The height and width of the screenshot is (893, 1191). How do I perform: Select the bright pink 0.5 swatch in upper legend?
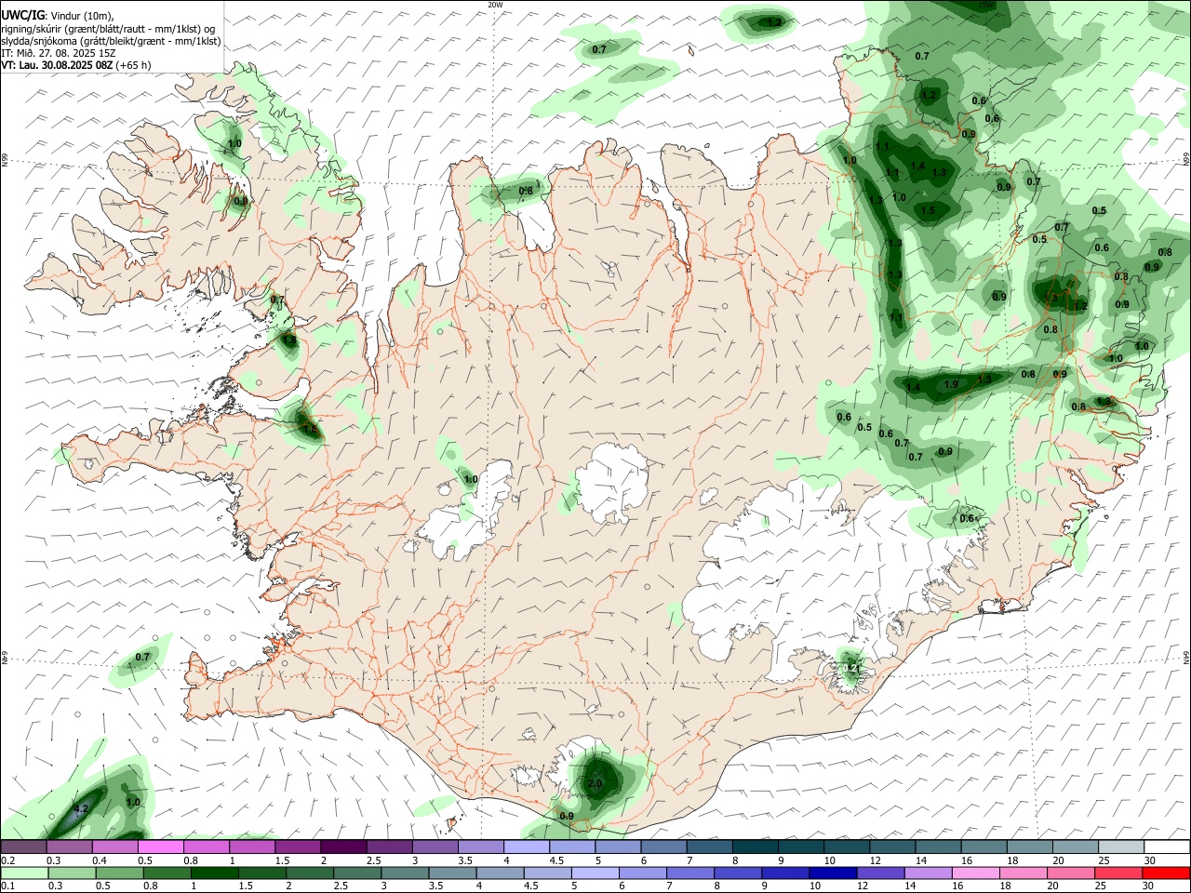click(x=160, y=847)
